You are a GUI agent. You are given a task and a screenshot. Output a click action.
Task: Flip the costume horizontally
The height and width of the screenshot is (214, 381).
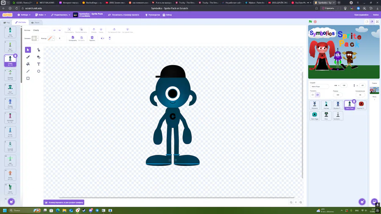[x=102, y=38]
